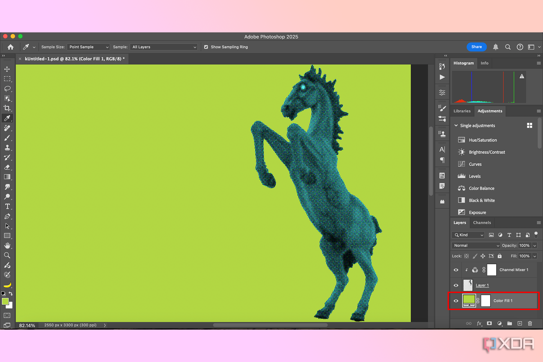Open the layer styles fx menu

pyautogui.click(x=479, y=323)
